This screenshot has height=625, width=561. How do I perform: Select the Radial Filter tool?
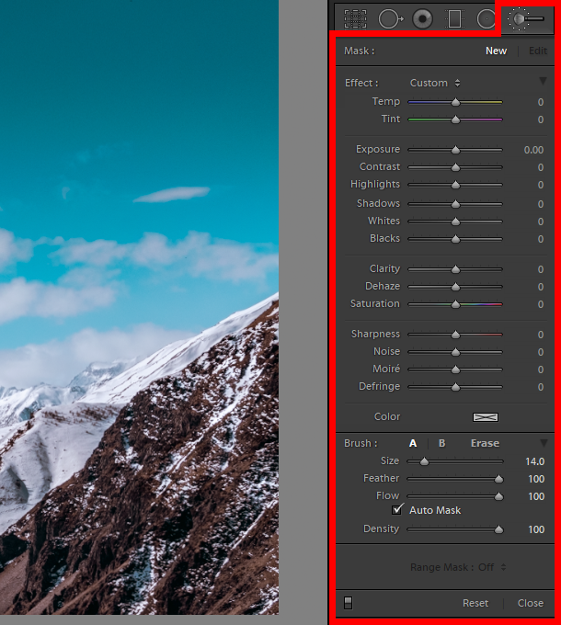[x=486, y=18]
